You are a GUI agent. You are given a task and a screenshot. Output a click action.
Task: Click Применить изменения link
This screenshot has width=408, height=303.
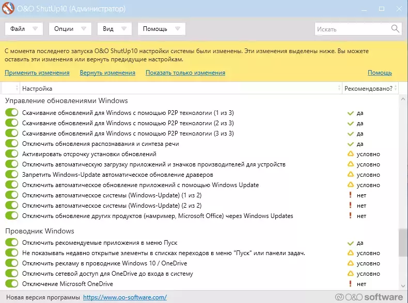pyautogui.click(x=37, y=73)
